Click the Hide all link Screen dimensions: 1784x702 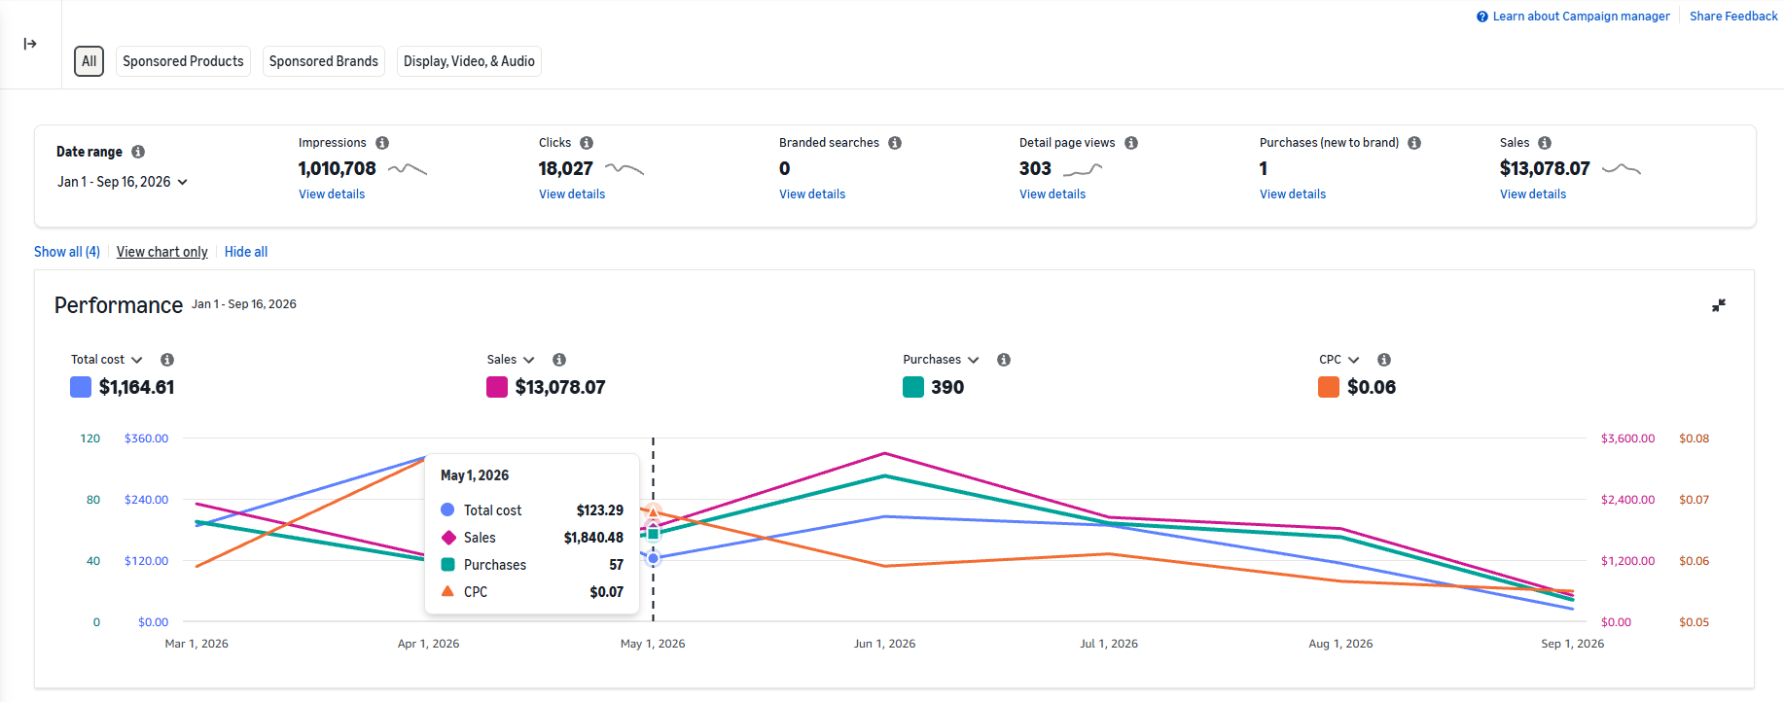246,252
